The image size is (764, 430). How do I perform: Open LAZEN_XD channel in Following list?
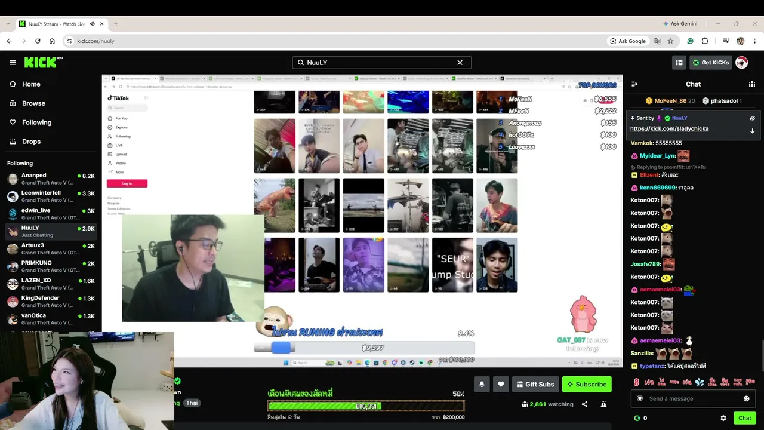(x=51, y=284)
